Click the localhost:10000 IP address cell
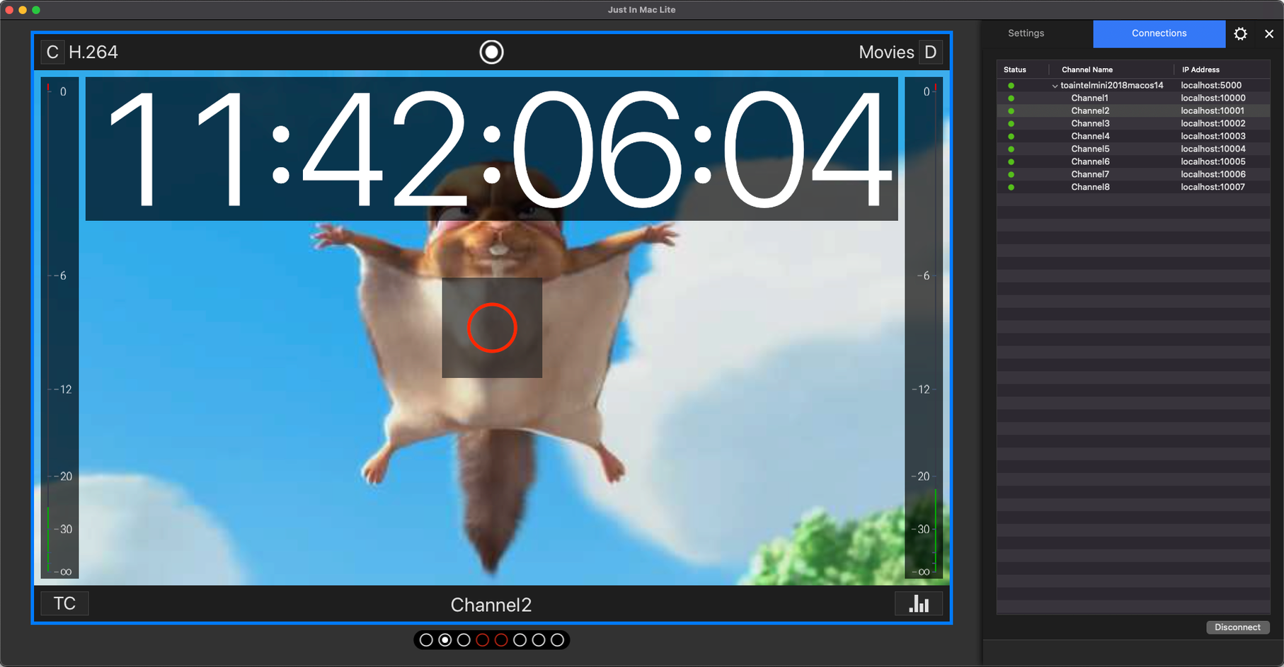This screenshot has height=667, width=1284. click(x=1213, y=98)
